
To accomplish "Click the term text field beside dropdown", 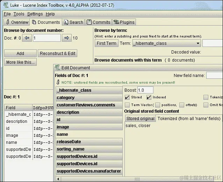I will tap(213, 43).
